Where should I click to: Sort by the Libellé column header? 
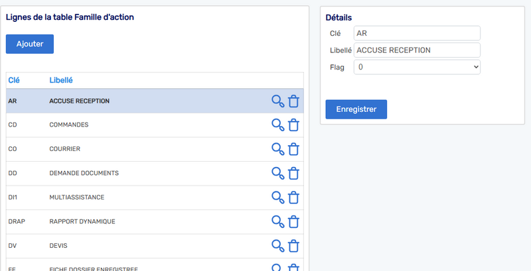pos(61,80)
